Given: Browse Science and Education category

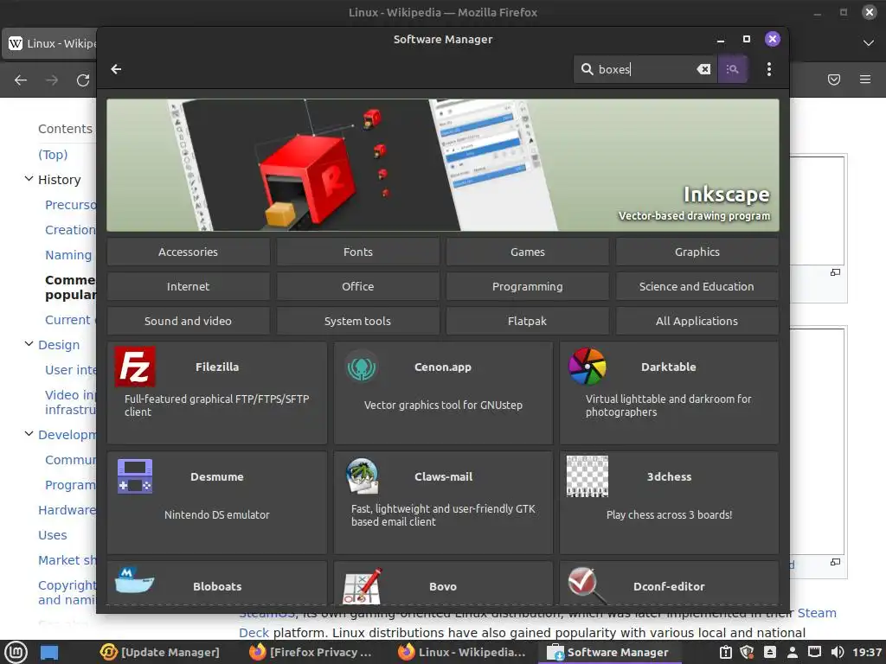Looking at the screenshot, I should (697, 286).
